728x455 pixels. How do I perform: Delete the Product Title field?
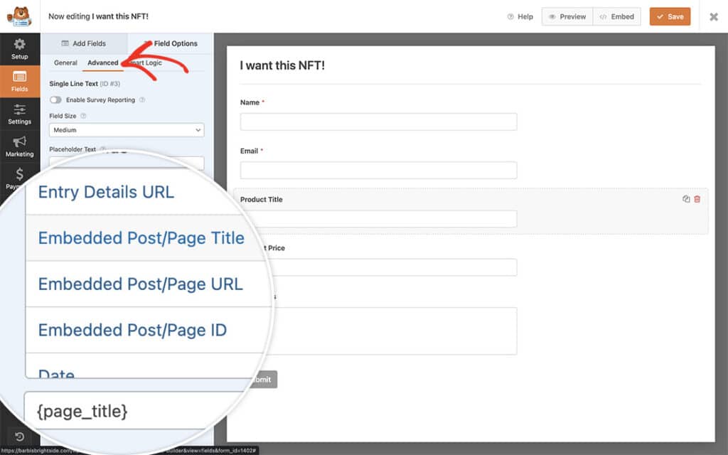click(x=697, y=199)
